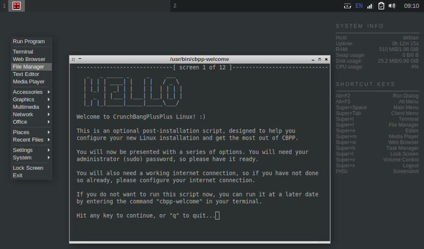Expand the System submenu
424x249 pixels.
coord(31,158)
